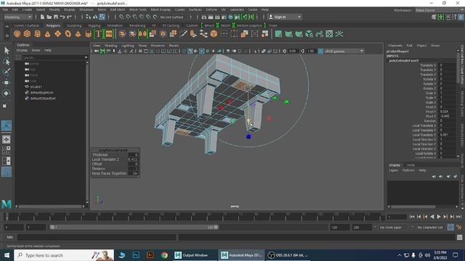Click the Save Scene disk icon
465x261 pixels.
[56, 17]
